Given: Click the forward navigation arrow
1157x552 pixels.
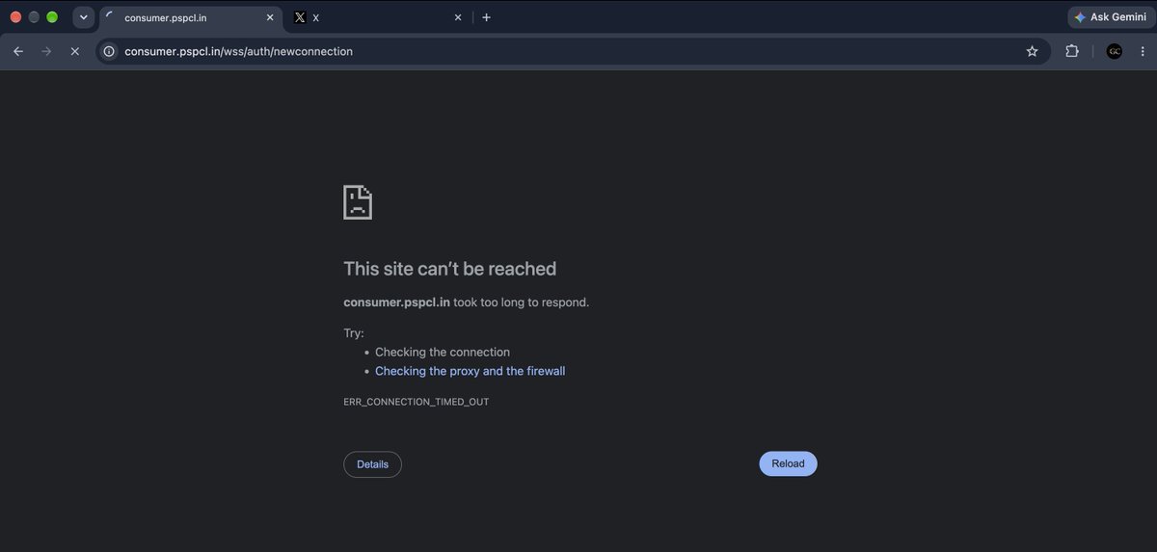Looking at the screenshot, I should 46,51.
